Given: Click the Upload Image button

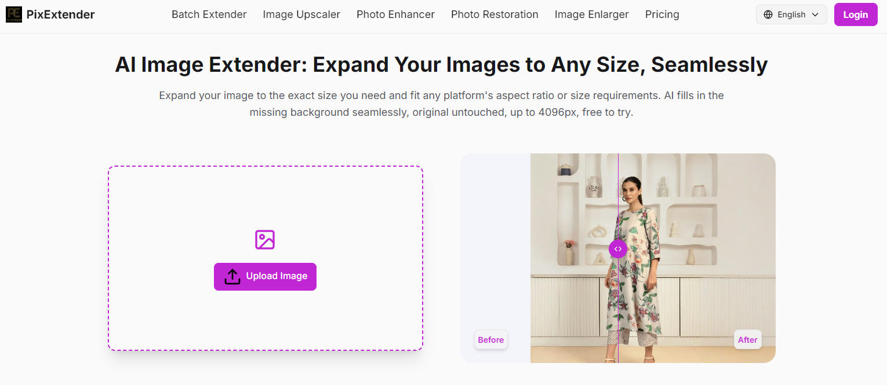Looking at the screenshot, I should click(265, 276).
